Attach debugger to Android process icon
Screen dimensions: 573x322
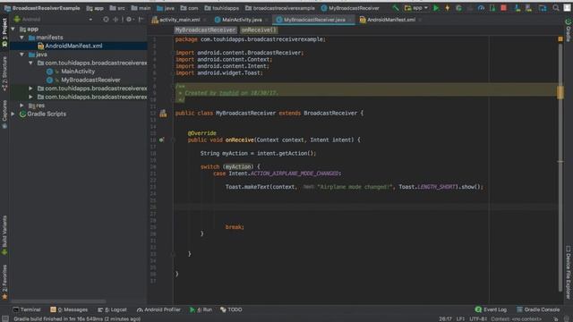(492, 8)
